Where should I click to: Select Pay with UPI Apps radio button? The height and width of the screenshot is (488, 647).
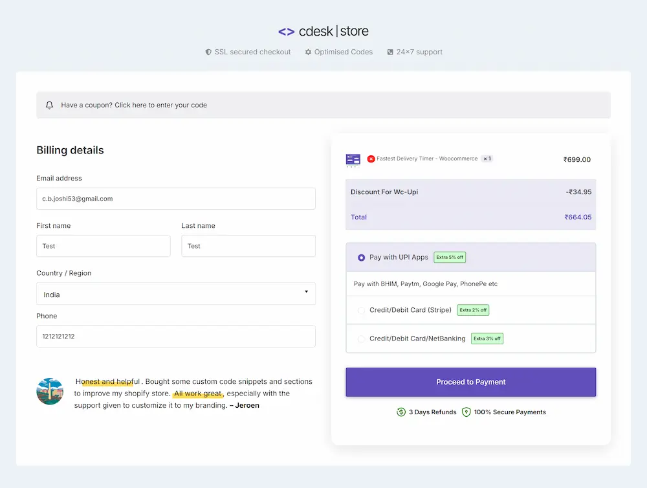[x=361, y=258]
